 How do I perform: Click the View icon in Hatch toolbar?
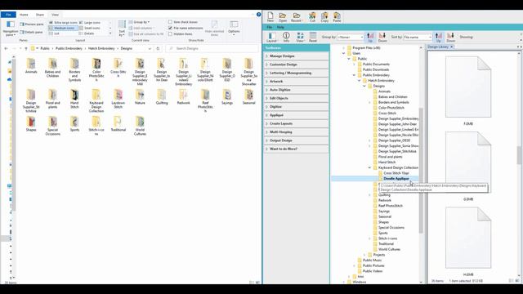pyautogui.click(x=300, y=36)
